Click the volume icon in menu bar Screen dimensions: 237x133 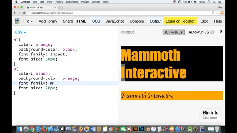(195, 2)
